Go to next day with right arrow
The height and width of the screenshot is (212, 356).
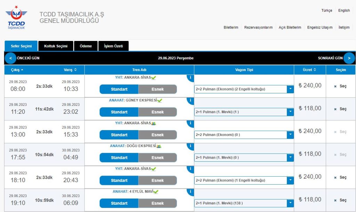349,58
